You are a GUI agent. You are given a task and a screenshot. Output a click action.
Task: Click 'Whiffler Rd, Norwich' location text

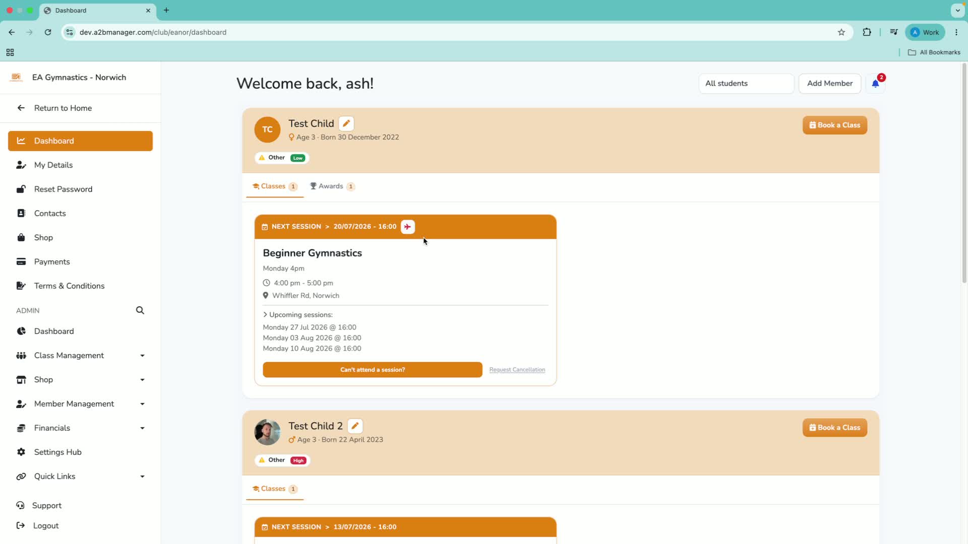(x=306, y=296)
